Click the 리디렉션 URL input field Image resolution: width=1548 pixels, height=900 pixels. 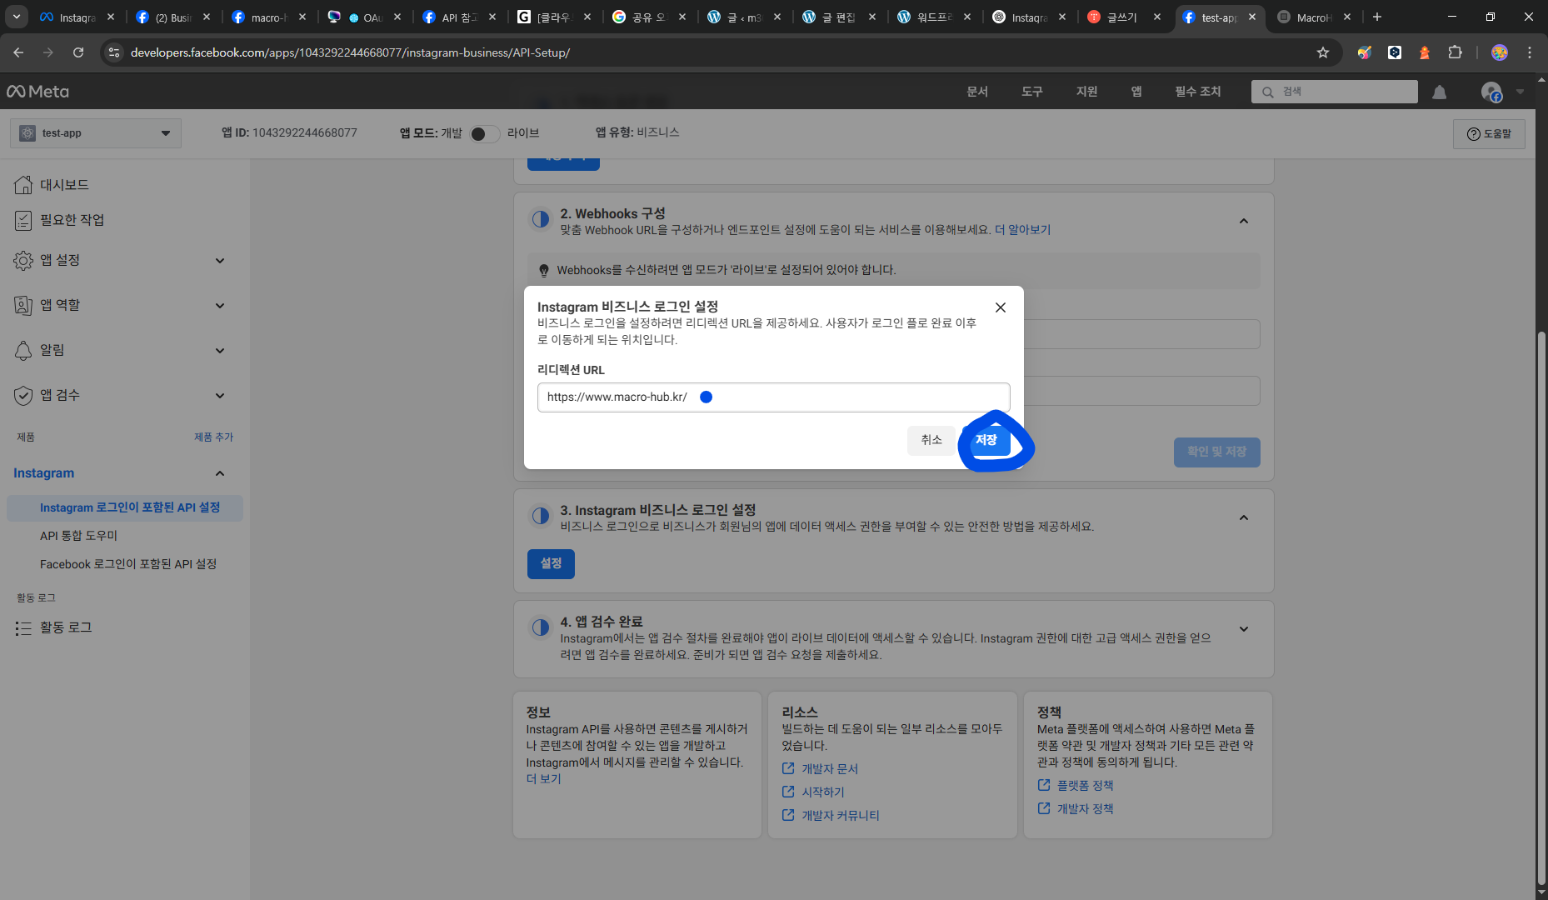pos(773,397)
